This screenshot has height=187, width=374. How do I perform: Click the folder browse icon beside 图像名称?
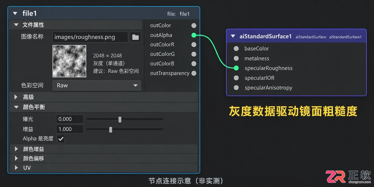click(135, 37)
